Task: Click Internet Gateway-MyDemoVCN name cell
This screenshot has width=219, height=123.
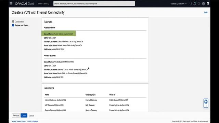Action: click(x=55, y=100)
